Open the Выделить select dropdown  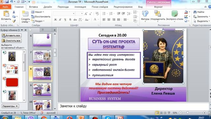201,21
